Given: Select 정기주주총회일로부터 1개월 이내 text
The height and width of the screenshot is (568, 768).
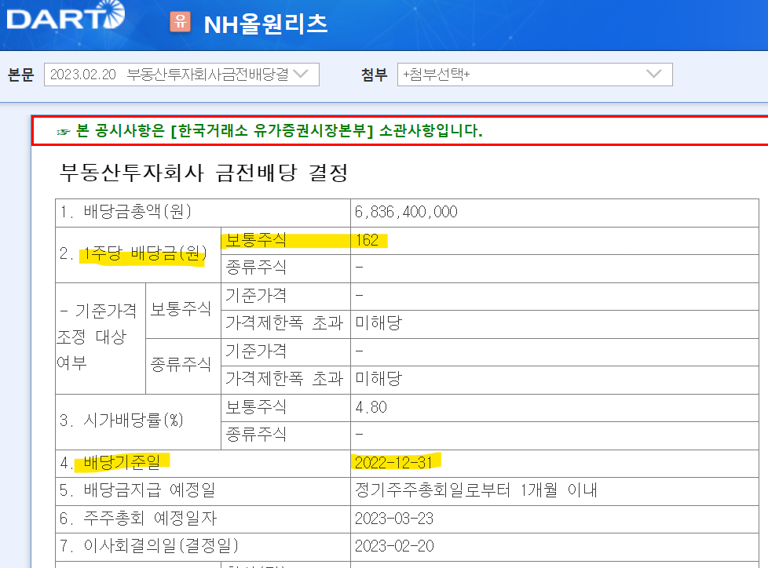Looking at the screenshot, I should (x=476, y=490).
